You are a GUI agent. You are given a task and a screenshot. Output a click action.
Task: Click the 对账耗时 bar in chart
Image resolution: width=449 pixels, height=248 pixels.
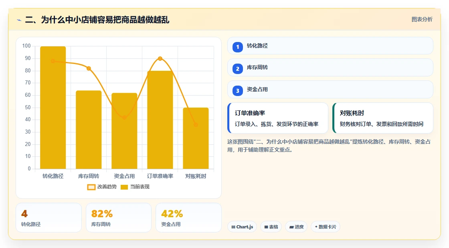[196, 138]
